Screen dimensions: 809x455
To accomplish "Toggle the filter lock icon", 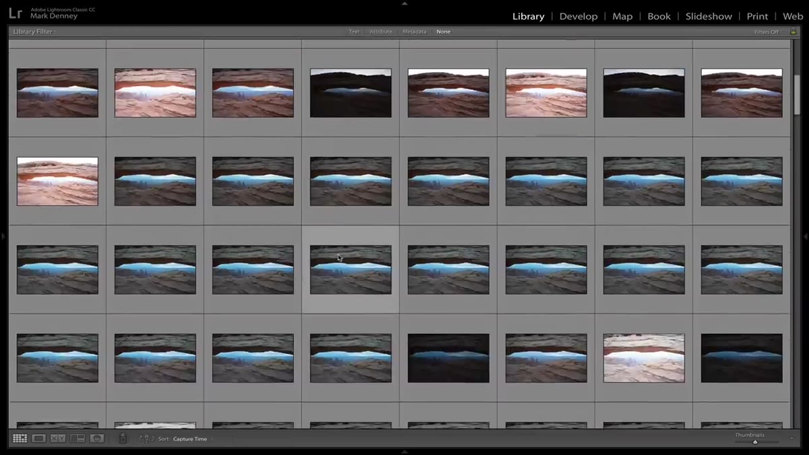I will tap(793, 32).
